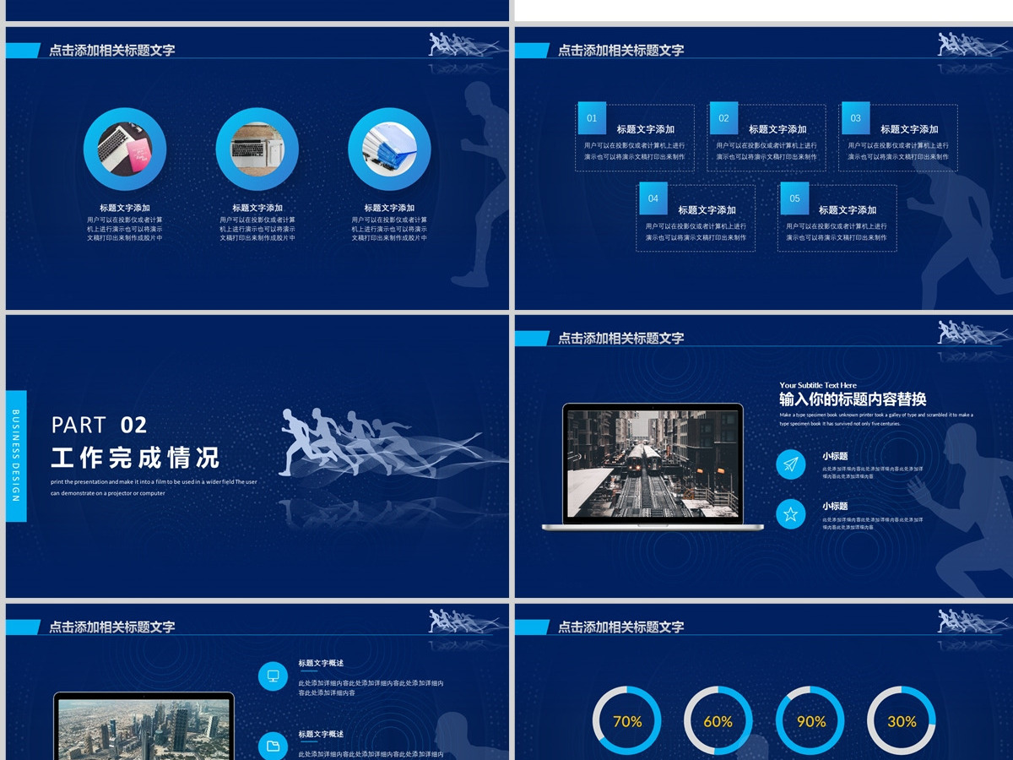Click the 点击添加相关标题文字 title on the train laptop slide

pos(621,338)
